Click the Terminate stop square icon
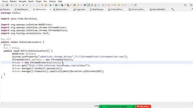This screenshot has width=193, height=108. (23, 5)
